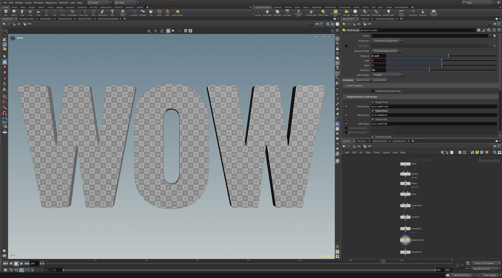Select the polyextrude1 node
This screenshot has width=502, height=278.
click(x=405, y=240)
